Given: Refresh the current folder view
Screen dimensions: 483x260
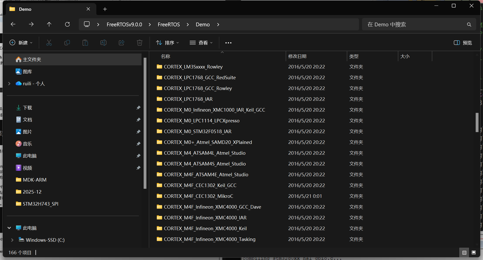Looking at the screenshot, I should tap(67, 24).
